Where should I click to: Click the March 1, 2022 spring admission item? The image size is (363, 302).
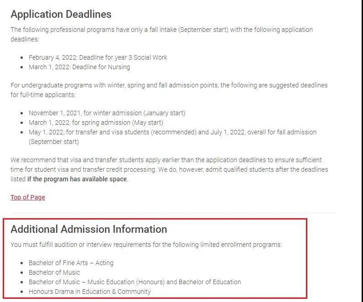click(x=96, y=123)
